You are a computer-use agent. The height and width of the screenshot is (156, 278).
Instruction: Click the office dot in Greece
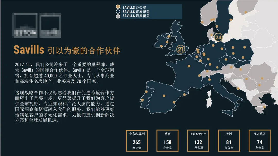264,107
